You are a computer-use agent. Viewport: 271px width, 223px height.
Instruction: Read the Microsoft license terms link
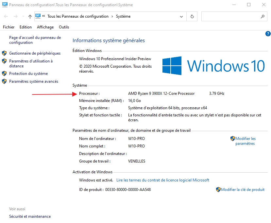pos(163,180)
